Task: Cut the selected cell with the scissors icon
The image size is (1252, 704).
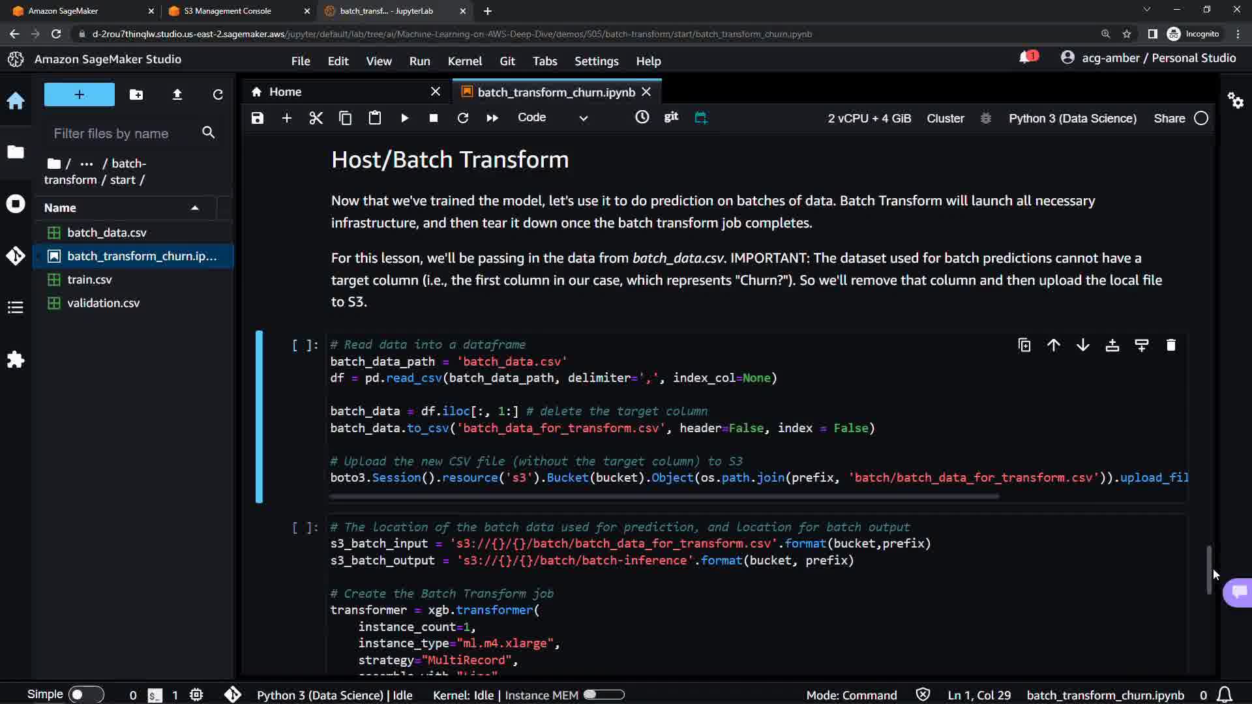Action: coord(316,118)
